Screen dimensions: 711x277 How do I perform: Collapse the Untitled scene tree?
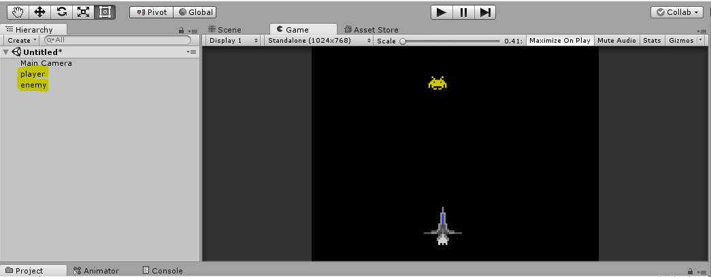tap(5, 52)
